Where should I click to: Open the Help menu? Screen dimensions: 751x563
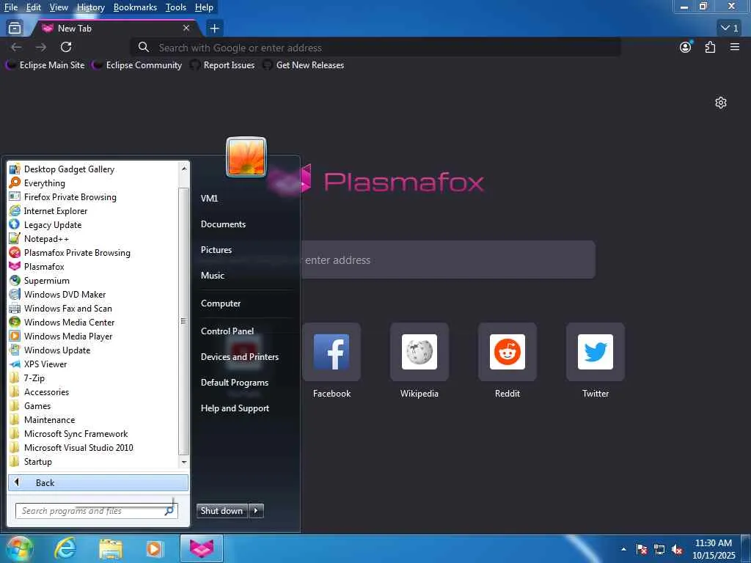click(x=204, y=7)
